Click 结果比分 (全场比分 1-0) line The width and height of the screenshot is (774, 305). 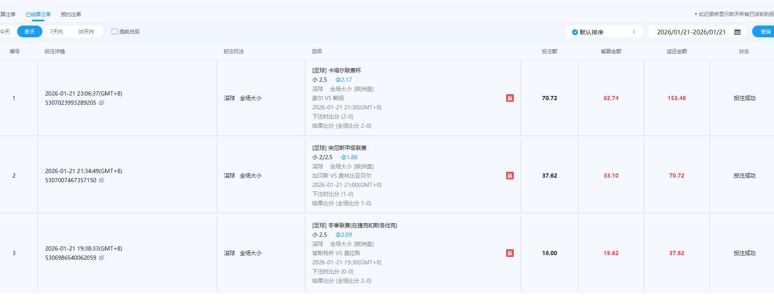tap(342, 203)
